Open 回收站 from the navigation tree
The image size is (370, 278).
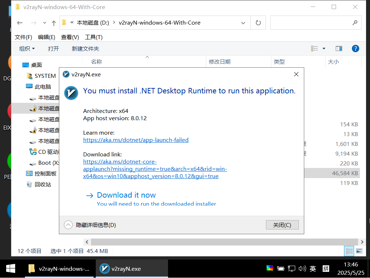coord(39,185)
